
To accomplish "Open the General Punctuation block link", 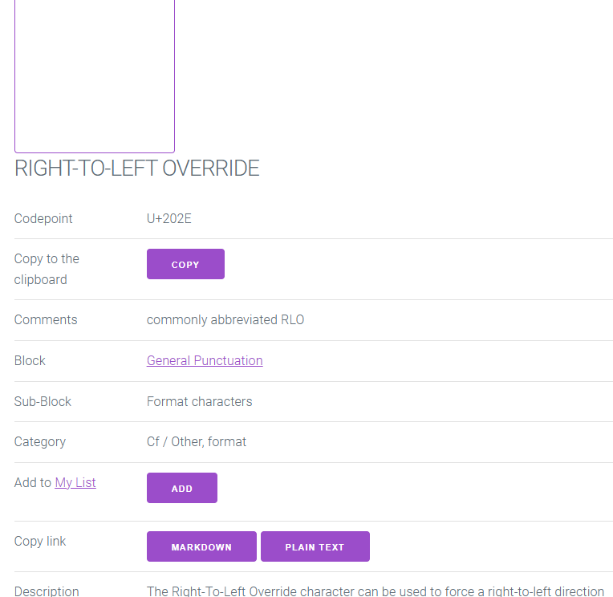I will [x=205, y=360].
